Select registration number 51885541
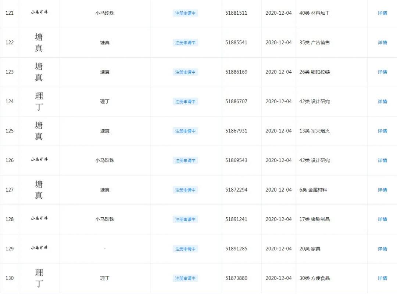This screenshot has height=294, width=397. [236, 42]
